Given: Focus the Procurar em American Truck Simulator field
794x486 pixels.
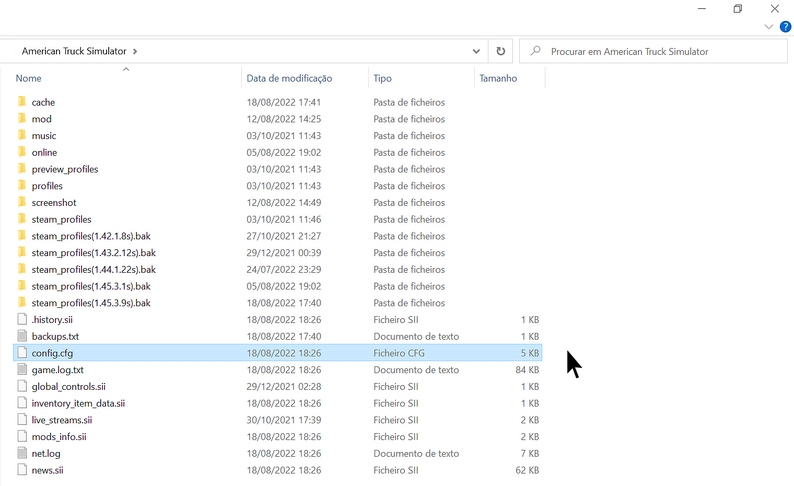Looking at the screenshot, I should pos(653,51).
